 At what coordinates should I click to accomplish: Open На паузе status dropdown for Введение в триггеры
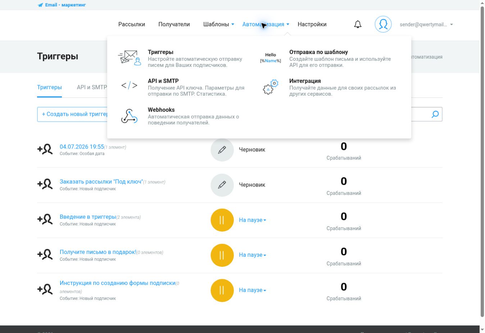253,220
